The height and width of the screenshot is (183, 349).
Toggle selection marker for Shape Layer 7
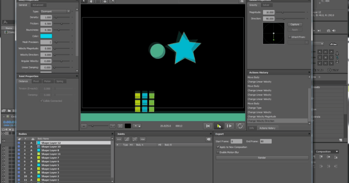(19, 158)
